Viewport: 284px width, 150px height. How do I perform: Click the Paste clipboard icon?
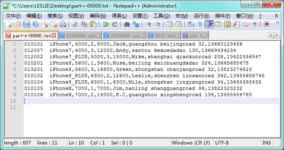93,24
